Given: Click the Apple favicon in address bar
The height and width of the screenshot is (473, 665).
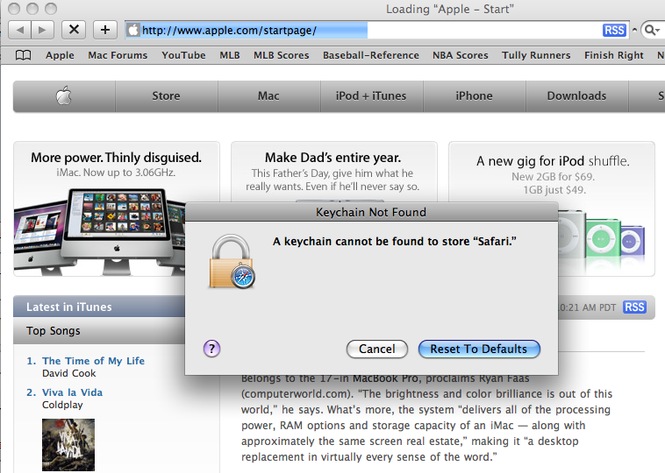Looking at the screenshot, I should click(132, 30).
